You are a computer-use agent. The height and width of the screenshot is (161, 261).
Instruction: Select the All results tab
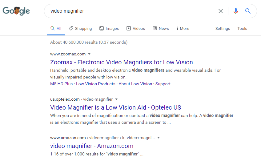coord(56,28)
